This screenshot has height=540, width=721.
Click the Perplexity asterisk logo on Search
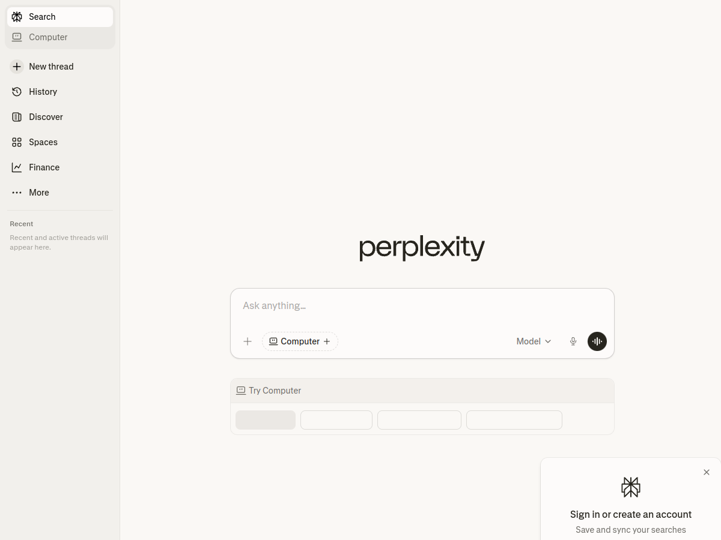[17, 16]
